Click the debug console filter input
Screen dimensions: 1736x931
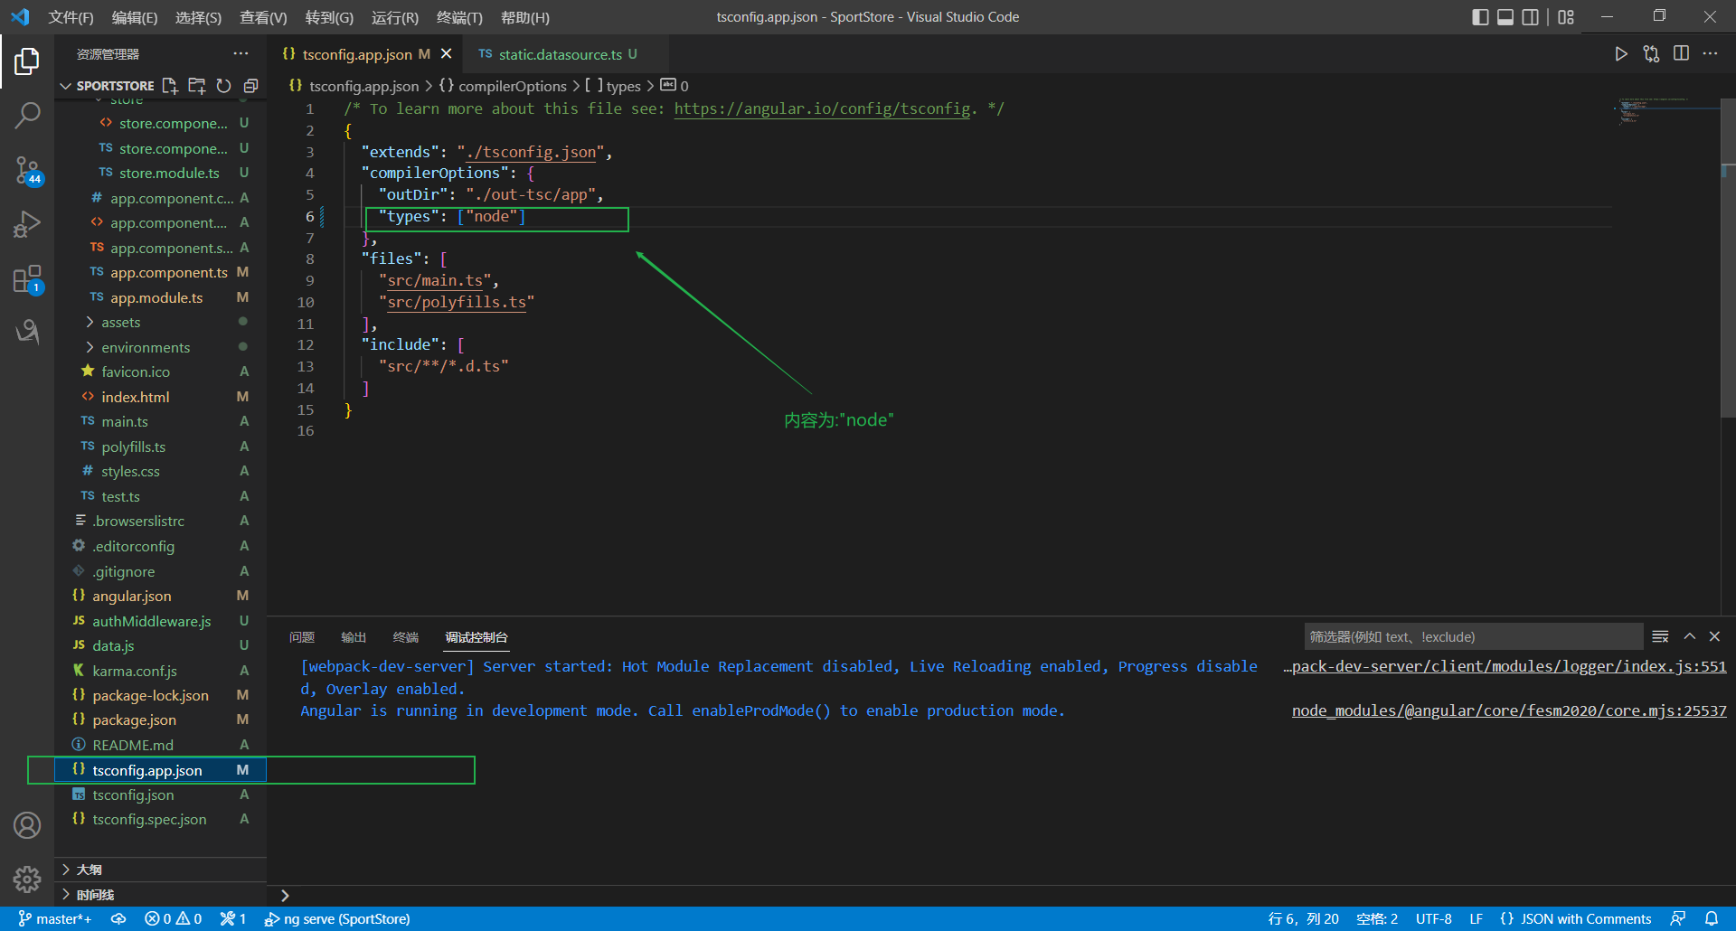[1472, 637]
